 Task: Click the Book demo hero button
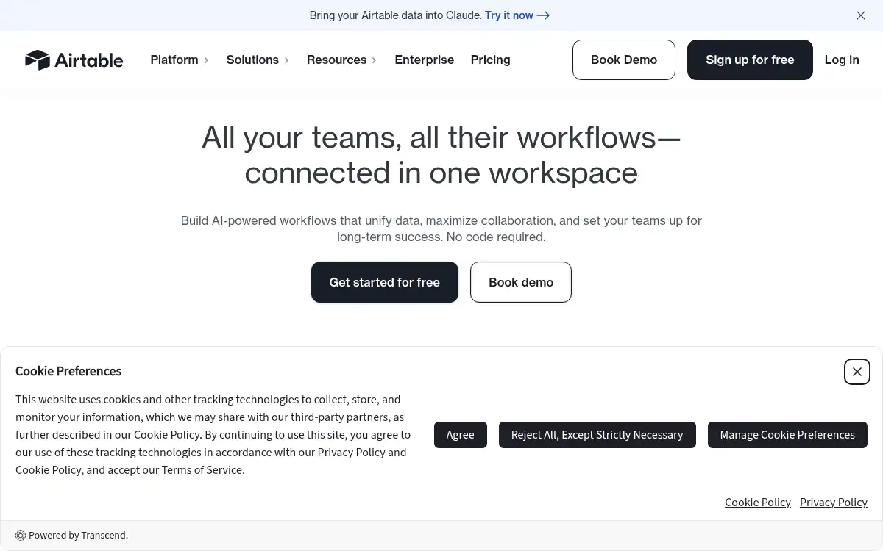tap(521, 282)
